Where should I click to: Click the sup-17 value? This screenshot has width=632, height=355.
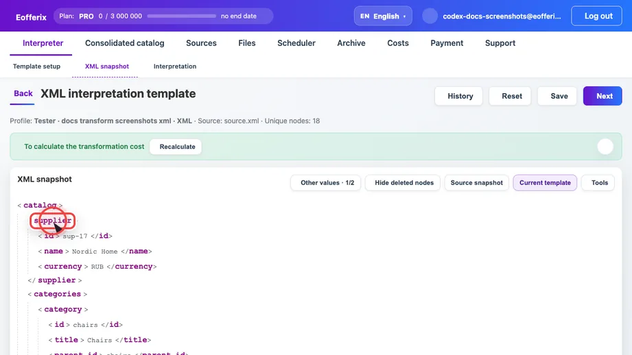pos(75,236)
